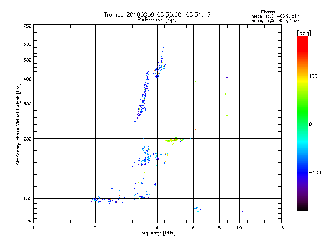Click the cyan echo cluster below 200 km

145,155
